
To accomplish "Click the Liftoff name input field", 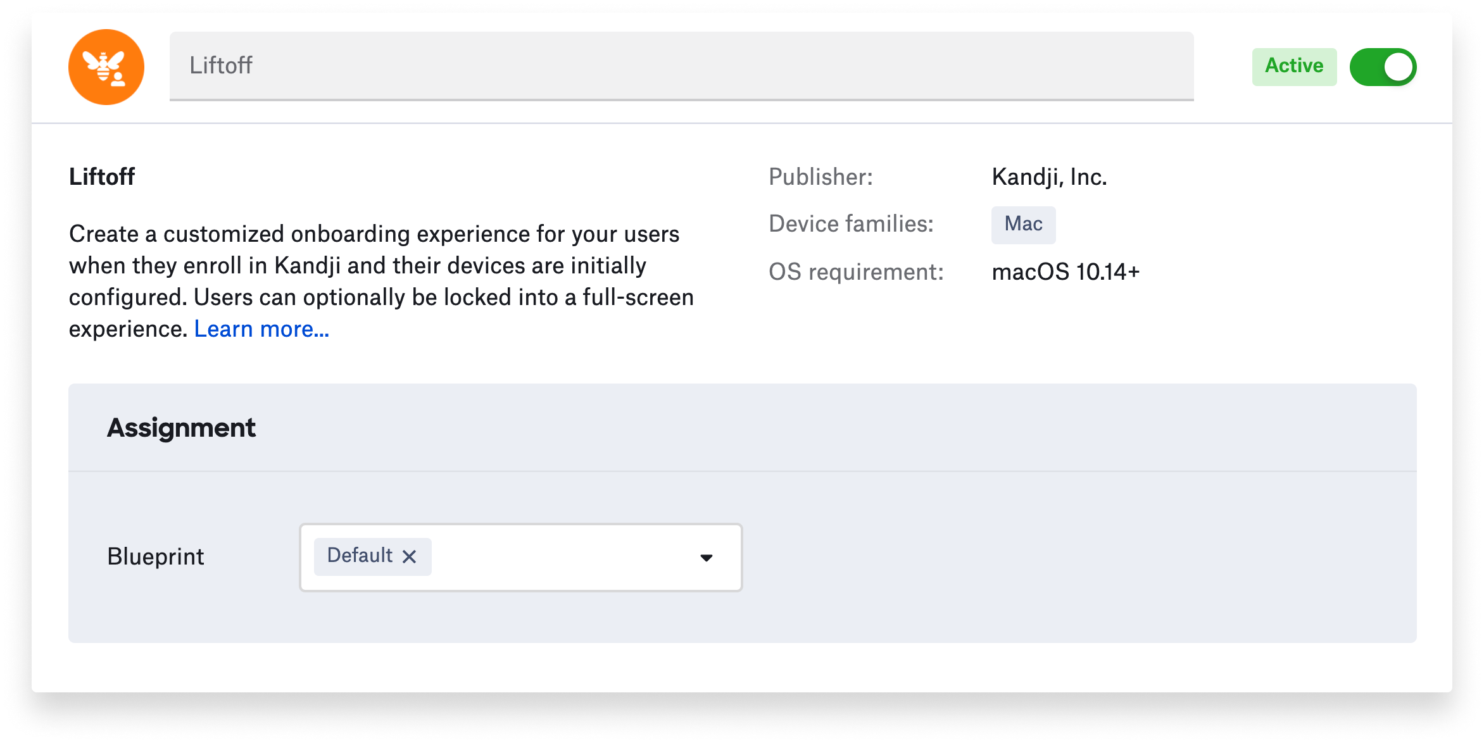I will coord(681,66).
